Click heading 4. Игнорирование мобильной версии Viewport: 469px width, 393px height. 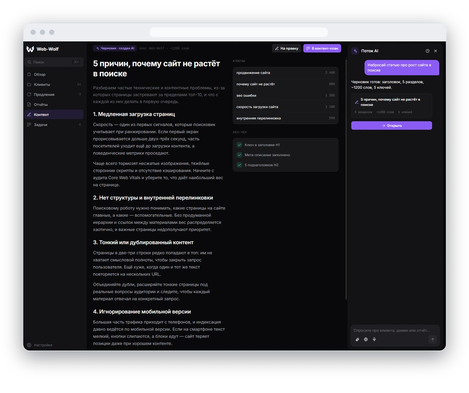pyautogui.click(x=142, y=311)
